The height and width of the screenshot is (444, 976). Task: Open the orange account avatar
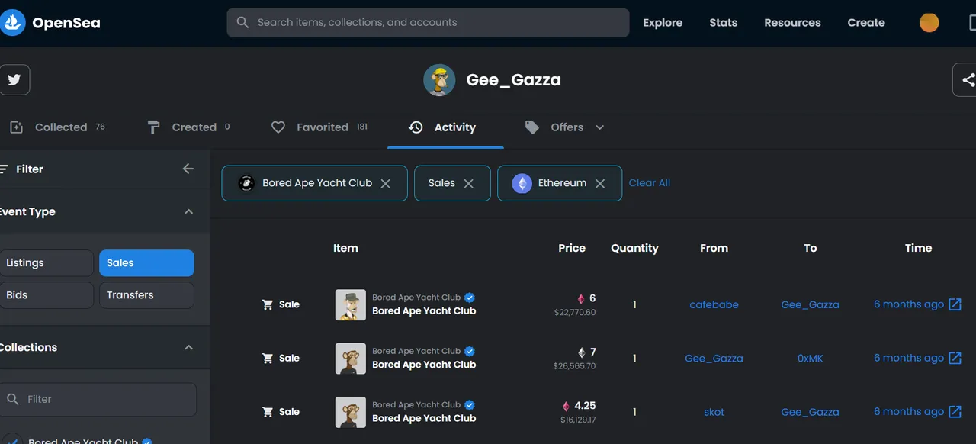[x=929, y=23]
